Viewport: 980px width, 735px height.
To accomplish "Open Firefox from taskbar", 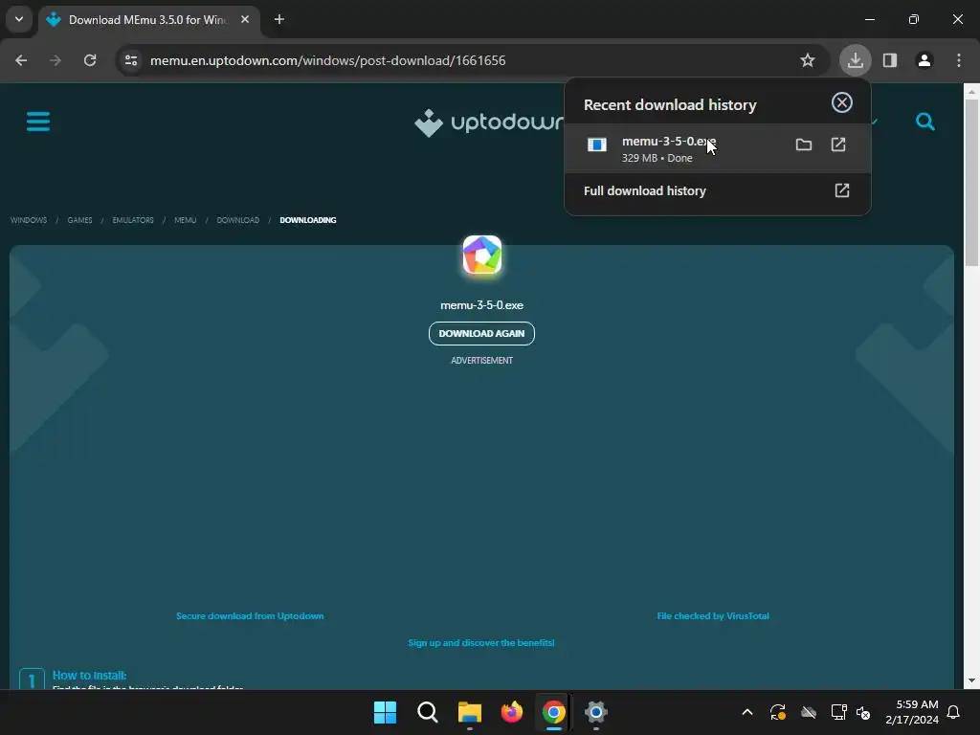I will [512, 712].
